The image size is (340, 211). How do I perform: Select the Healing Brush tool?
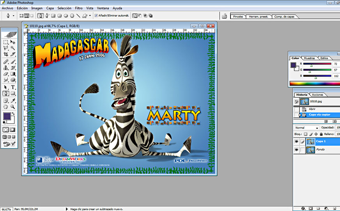point(6,62)
